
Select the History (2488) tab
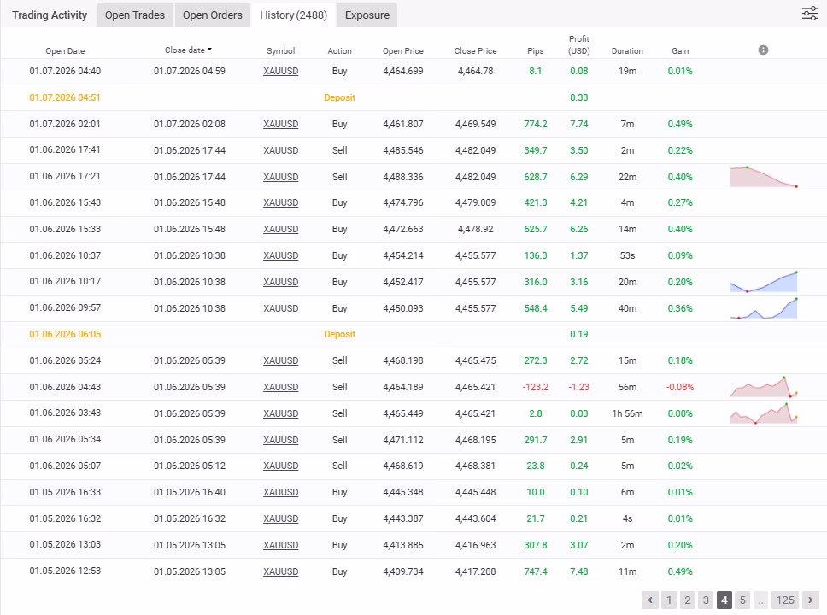coord(293,15)
